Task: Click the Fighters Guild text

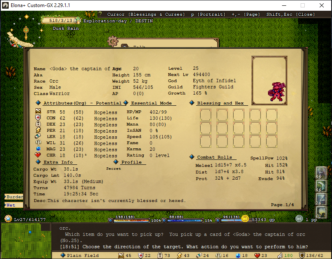Action: [x=213, y=87]
